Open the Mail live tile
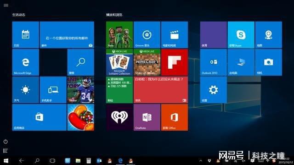The width and height of the screenshot is (294, 165). (67, 35)
